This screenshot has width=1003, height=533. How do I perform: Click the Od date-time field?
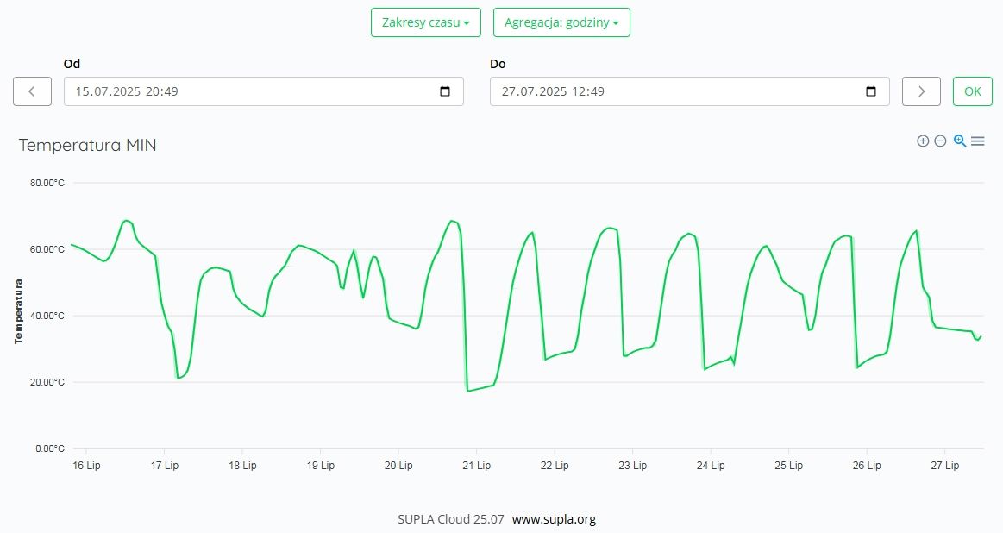(264, 91)
